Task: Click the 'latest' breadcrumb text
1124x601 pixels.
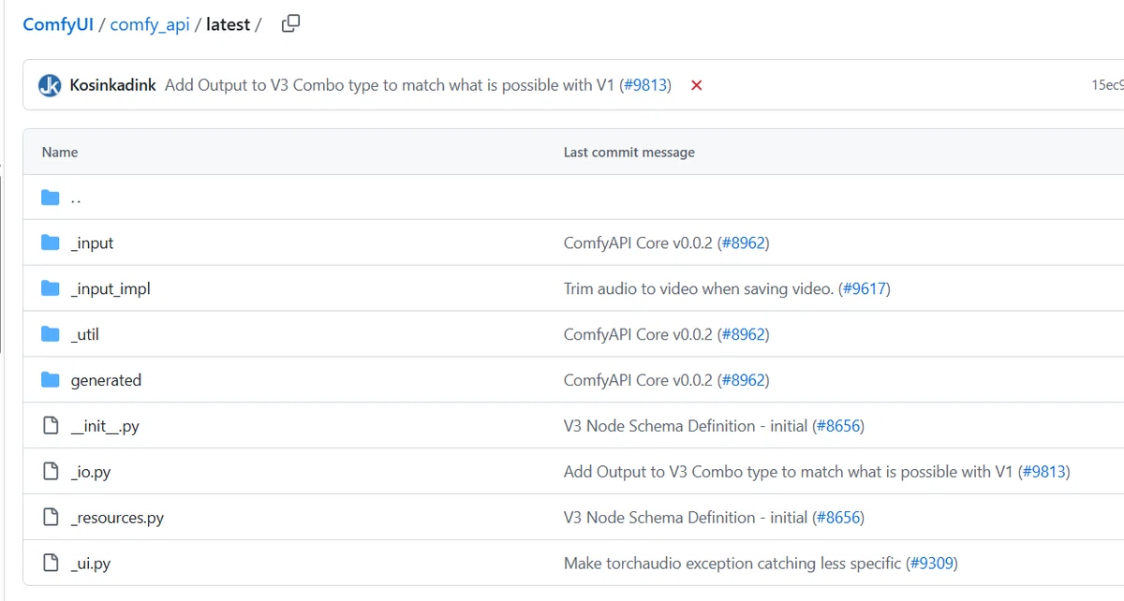Action: pyautogui.click(x=228, y=24)
